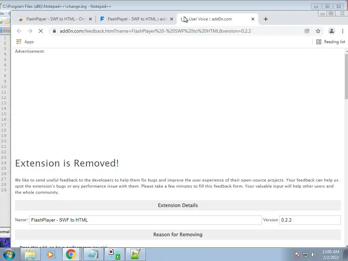Click the 'Extension Details' section header
348x261 pixels.
(x=178, y=205)
